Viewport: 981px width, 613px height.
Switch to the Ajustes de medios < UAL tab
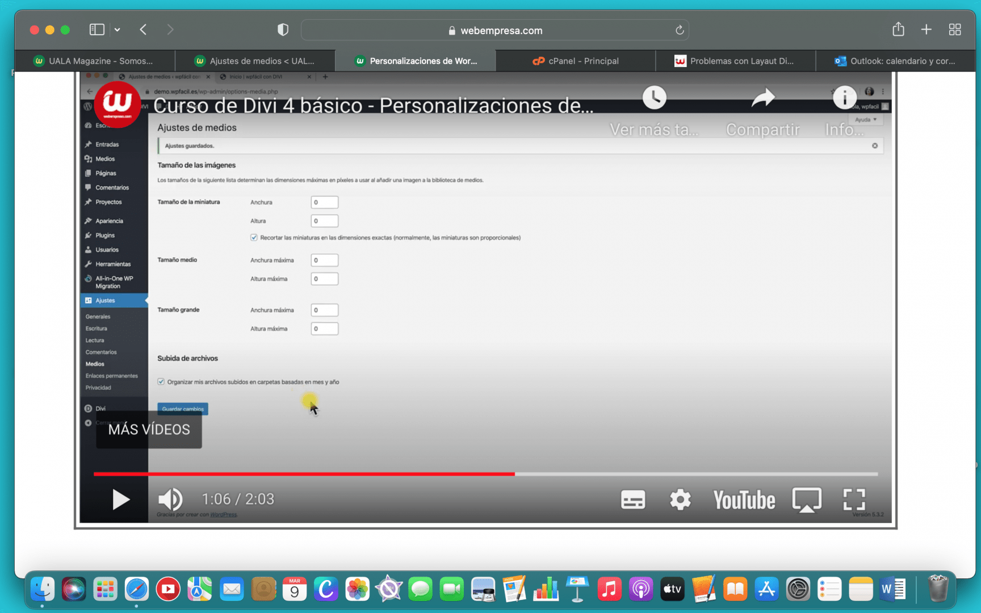255,61
